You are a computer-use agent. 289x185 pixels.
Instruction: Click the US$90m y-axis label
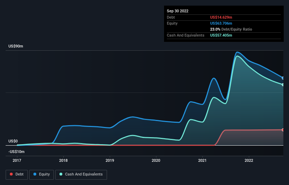(x=16, y=46)
